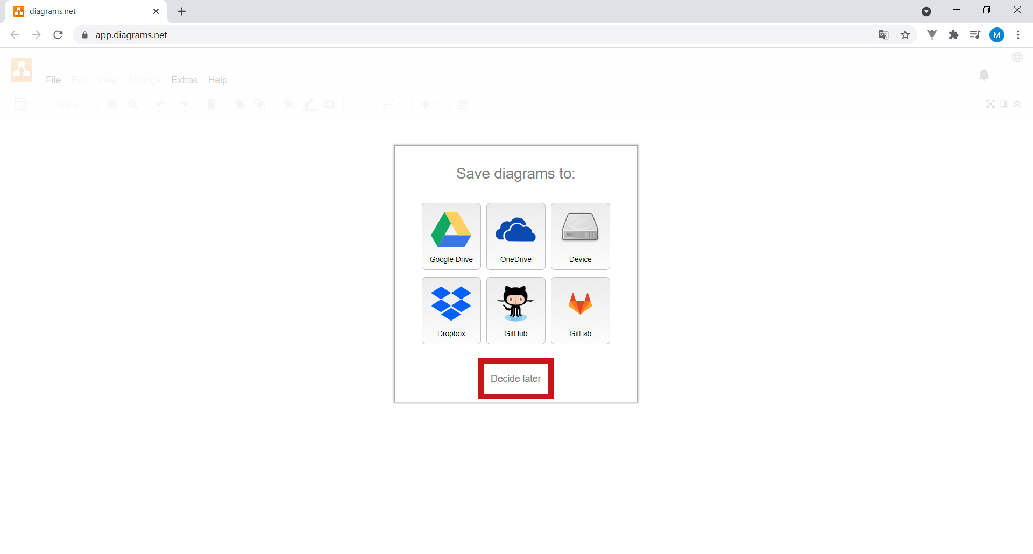Viewport: 1033px width, 554px height.
Task: Click the zoom out magnifier
Action: point(133,104)
